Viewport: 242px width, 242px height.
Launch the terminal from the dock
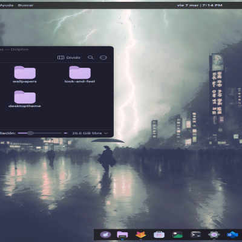pyautogui.click(x=195, y=235)
